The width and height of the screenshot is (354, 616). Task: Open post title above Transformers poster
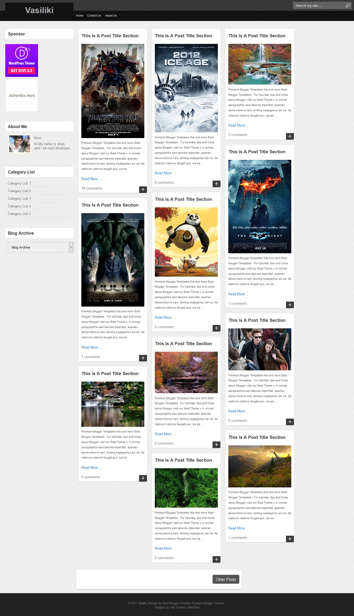pos(110,36)
